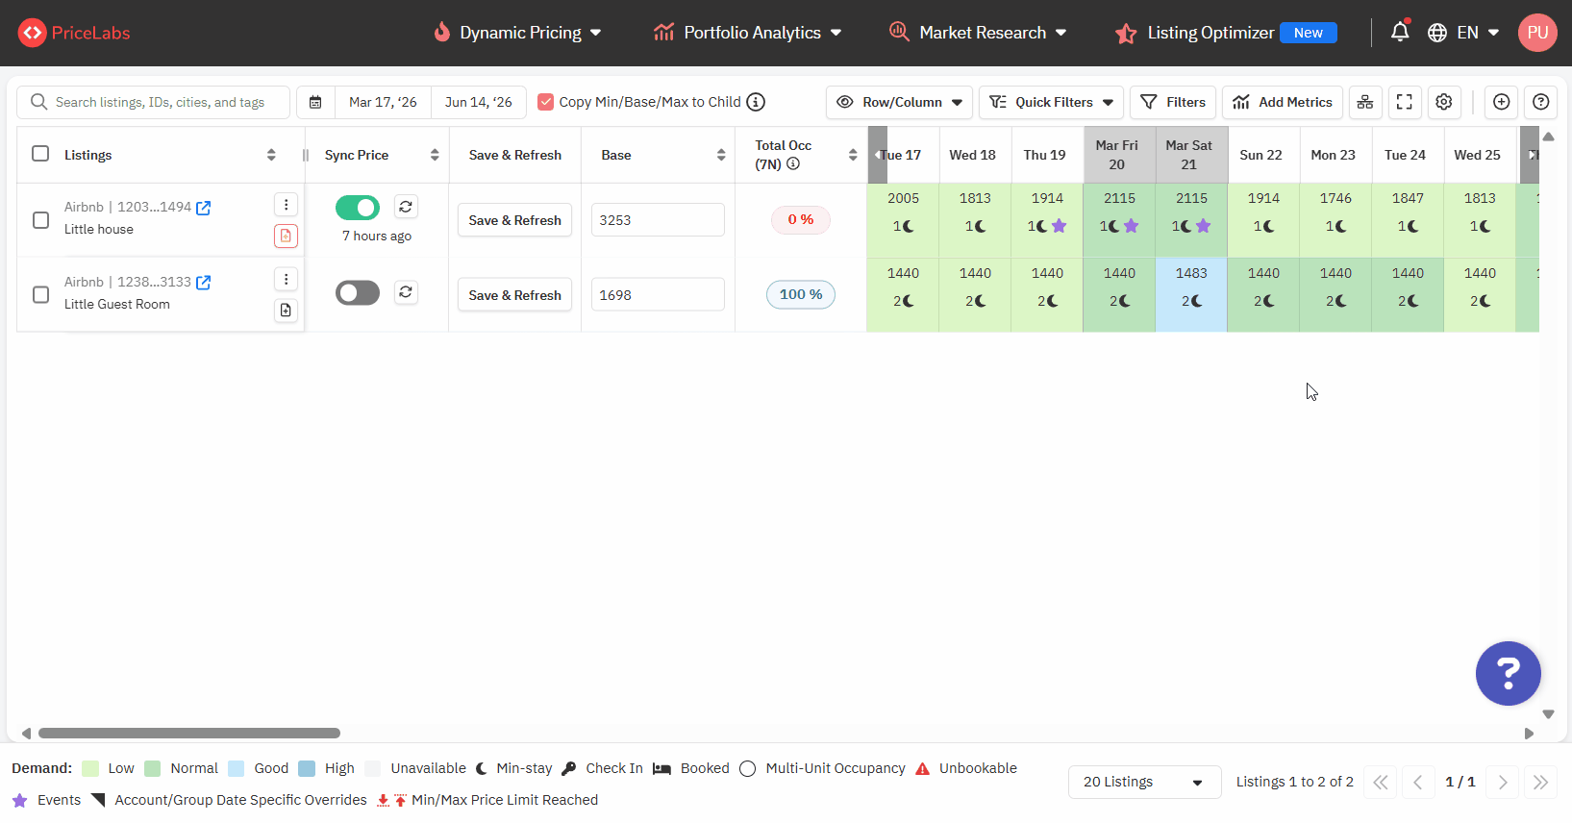Image resolution: width=1572 pixels, height=823 pixels.
Task: Open the Dynamic Pricing menu
Action: (518, 33)
